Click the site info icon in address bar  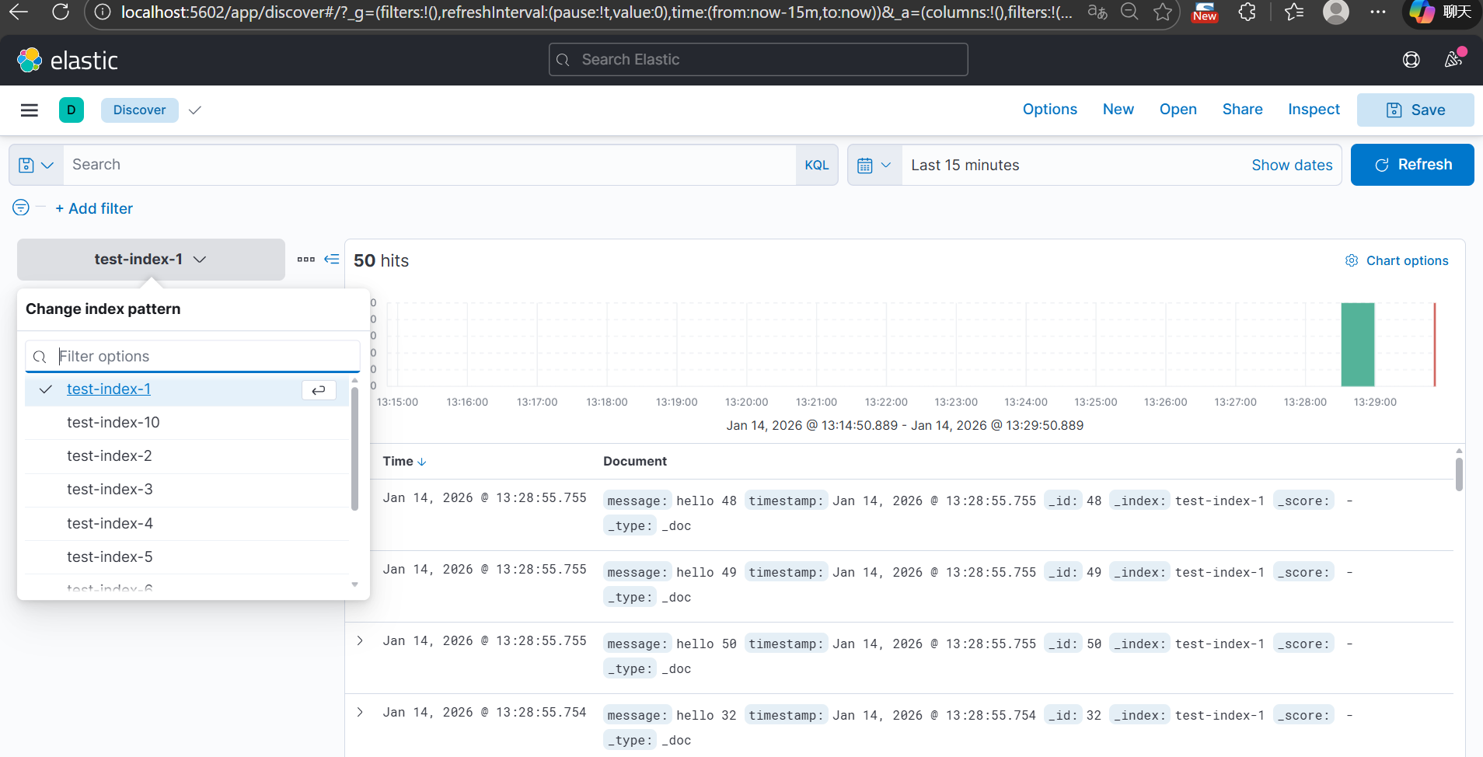pos(103,12)
